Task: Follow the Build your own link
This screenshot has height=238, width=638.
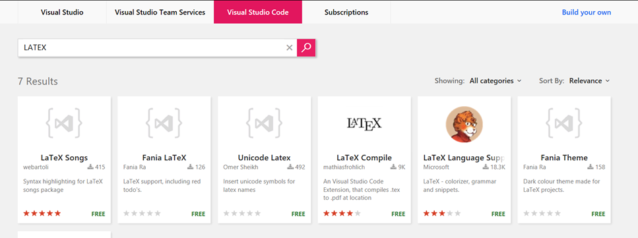Action: [x=587, y=13]
